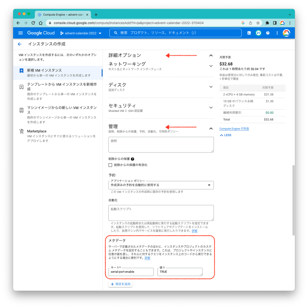The height and width of the screenshot is (308, 308).
Task: Open the Google Cloud navigation hamburger menu
Action: pos(21,33)
